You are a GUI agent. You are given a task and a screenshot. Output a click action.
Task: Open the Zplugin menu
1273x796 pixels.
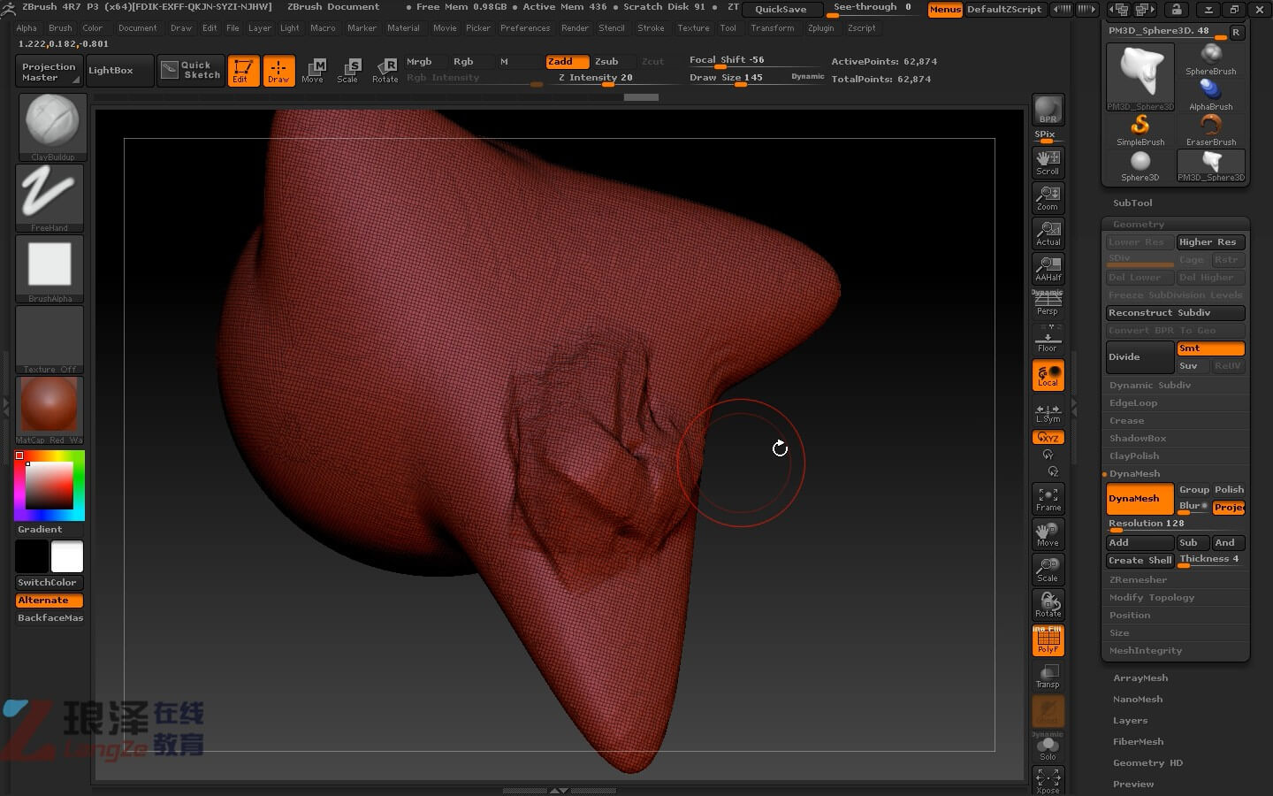pos(820,28)
